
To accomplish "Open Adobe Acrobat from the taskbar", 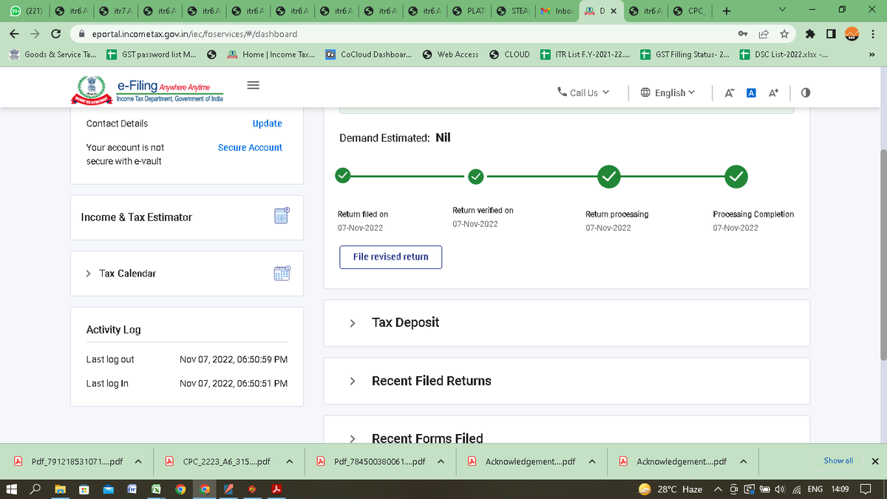I will (x=276, y=489).
